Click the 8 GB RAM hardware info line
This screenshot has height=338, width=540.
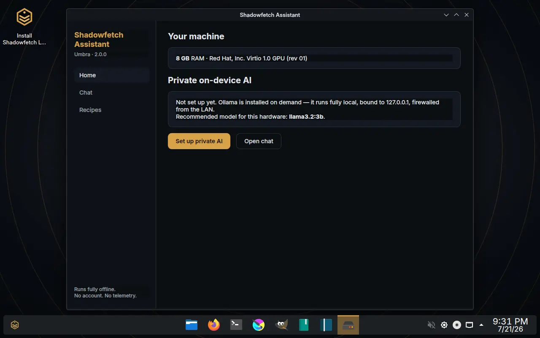[x=241, y=58]
